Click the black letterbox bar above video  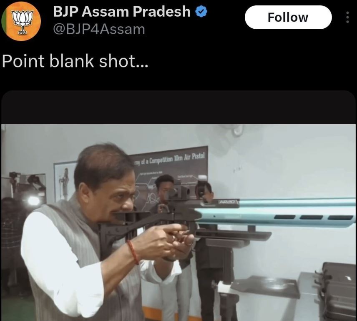178,108
